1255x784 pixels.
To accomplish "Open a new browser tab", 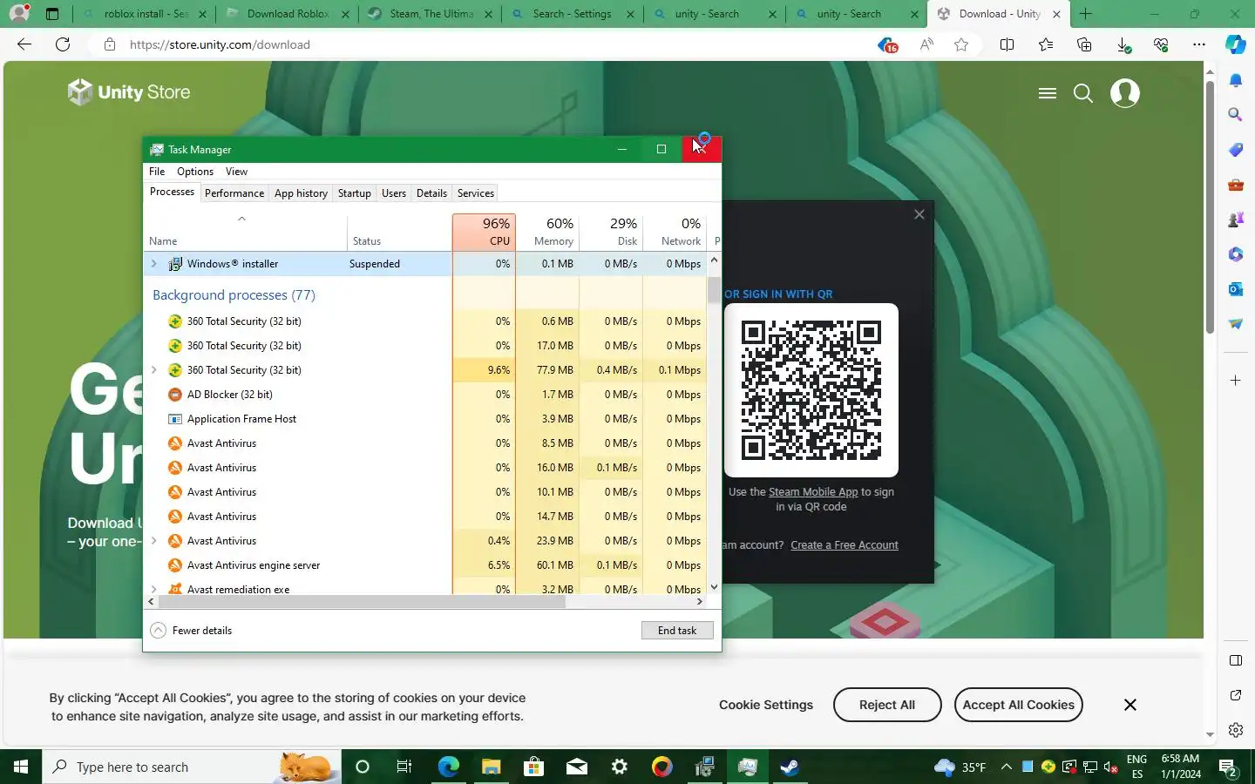I will click(1086, 14).
